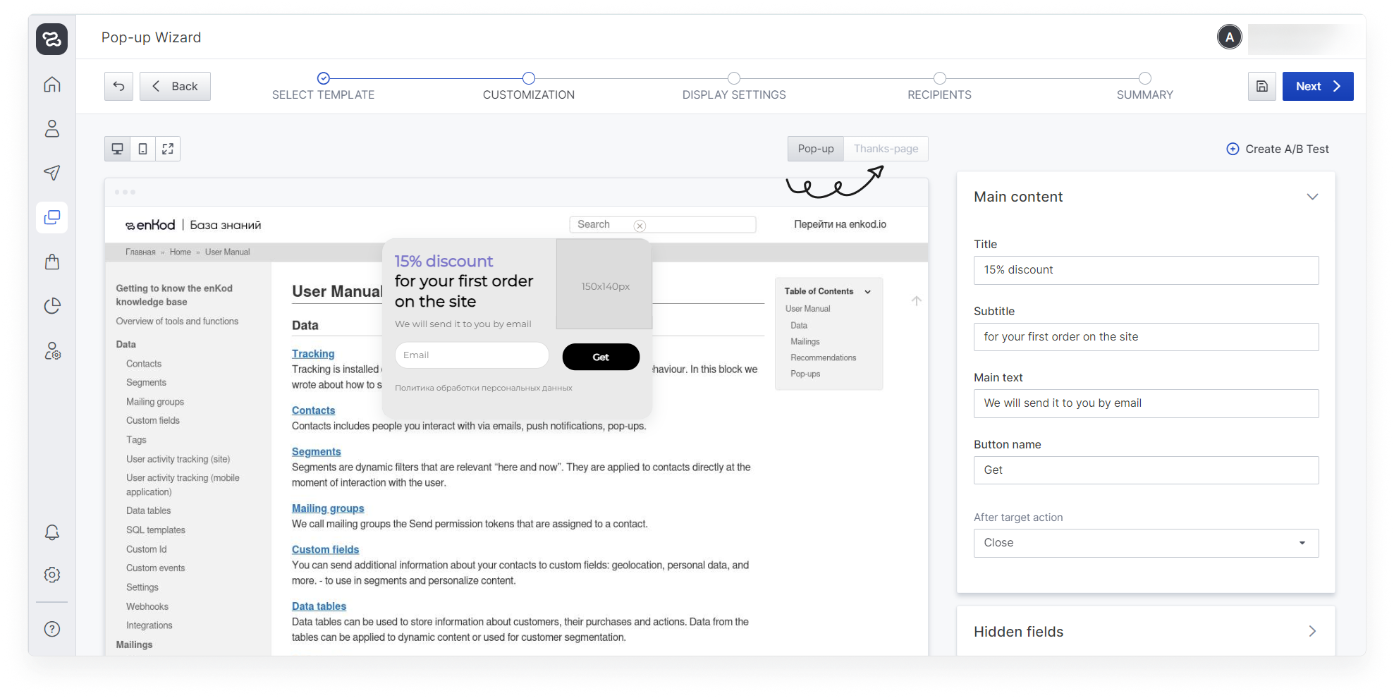
Task: Switch to mobile preview mode
Action: tap(142, 149)
